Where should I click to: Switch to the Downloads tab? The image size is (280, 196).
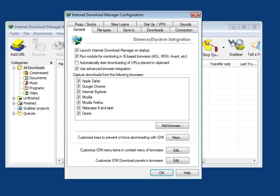pyautogui.click(x=155, y=30)
